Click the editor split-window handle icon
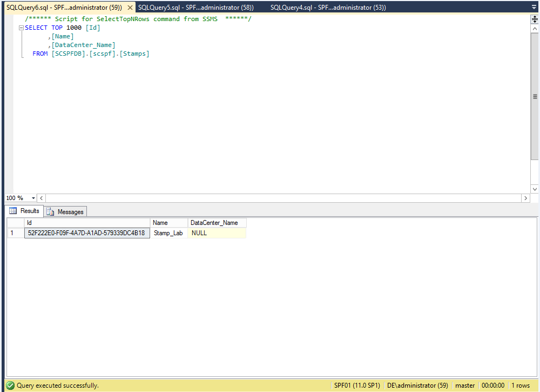The height and width of the screenshot is (392, 540). coord(535,19)
